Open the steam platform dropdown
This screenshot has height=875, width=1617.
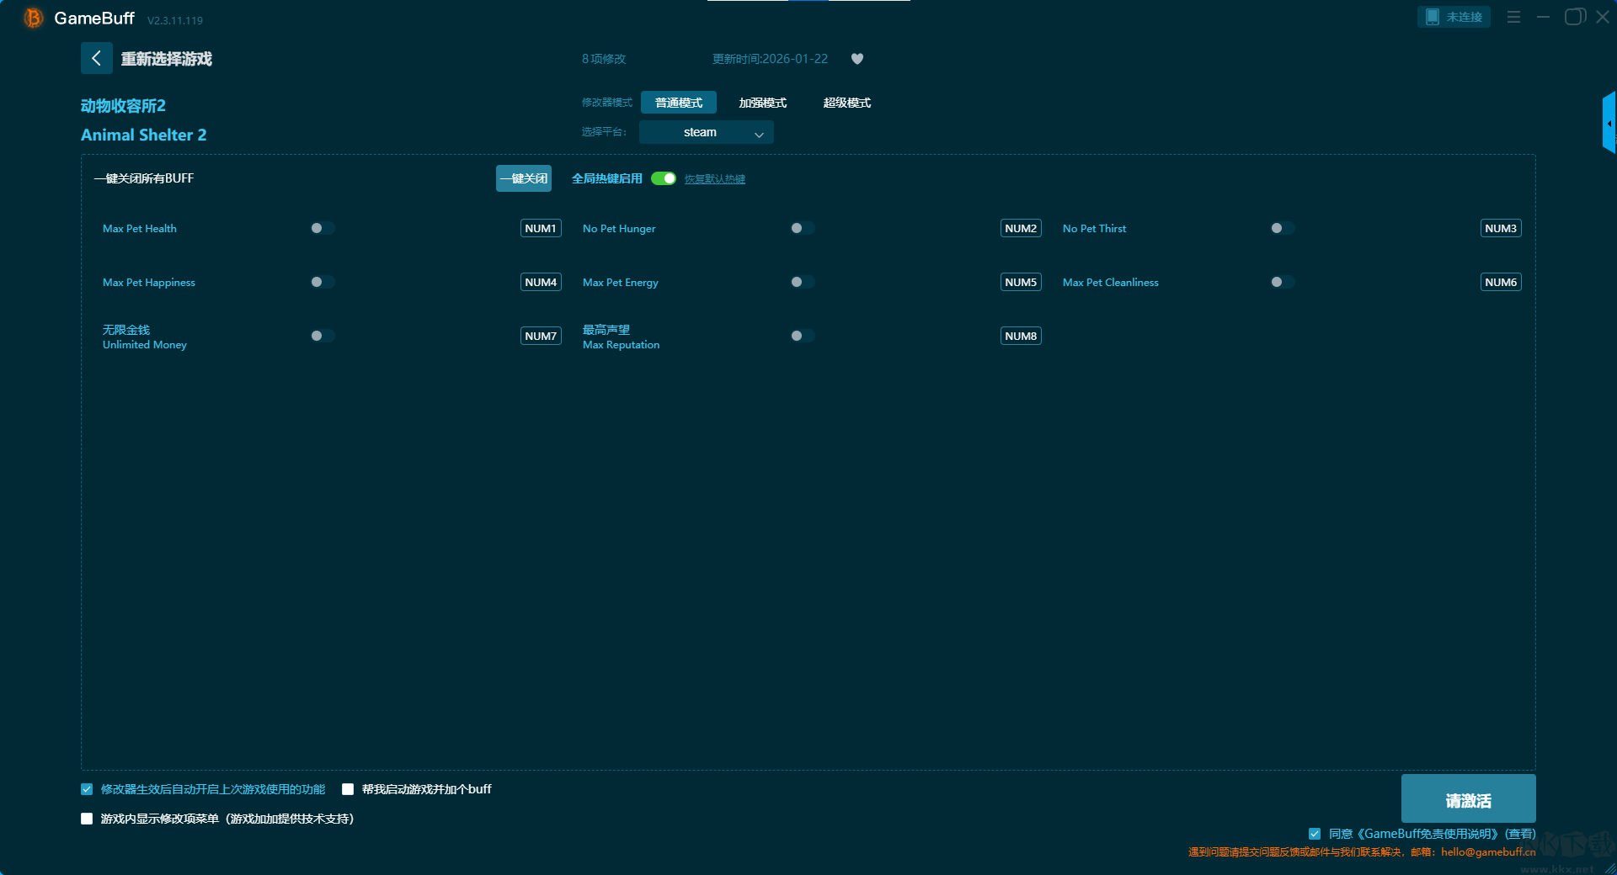(x=706, y=132)
